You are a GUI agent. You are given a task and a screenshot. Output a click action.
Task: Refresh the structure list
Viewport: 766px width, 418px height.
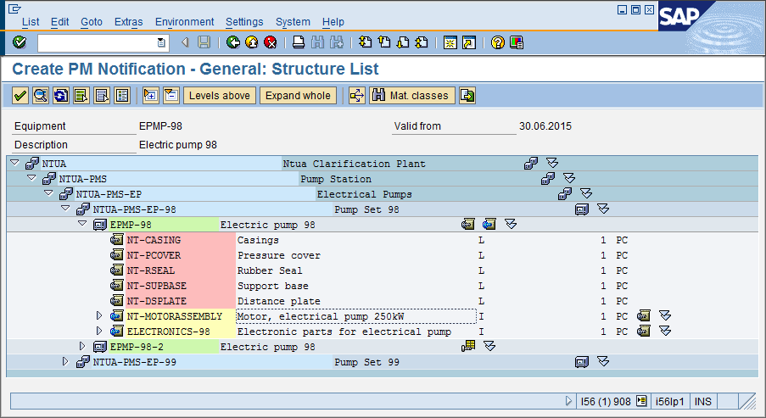pyautogui.click(x=61, y=95)
